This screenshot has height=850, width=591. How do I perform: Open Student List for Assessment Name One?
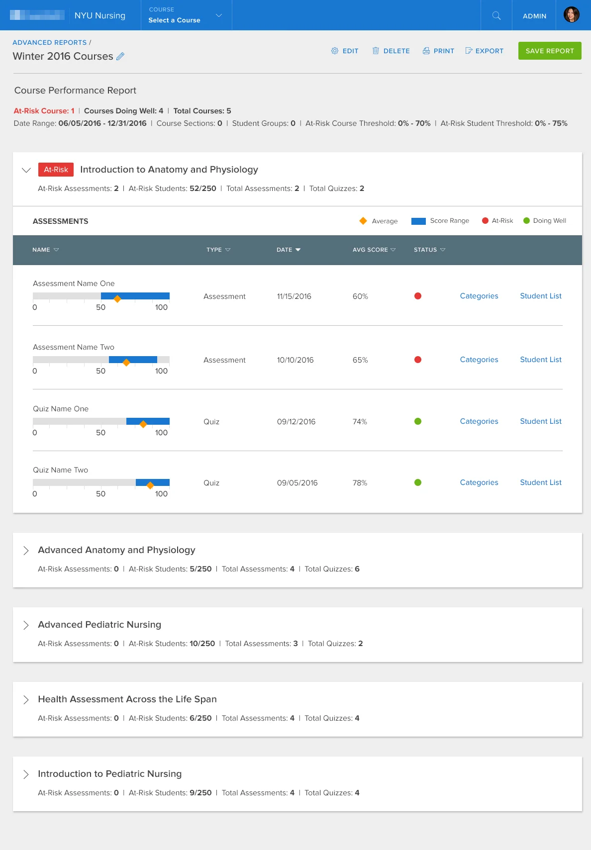click(541, 296)
